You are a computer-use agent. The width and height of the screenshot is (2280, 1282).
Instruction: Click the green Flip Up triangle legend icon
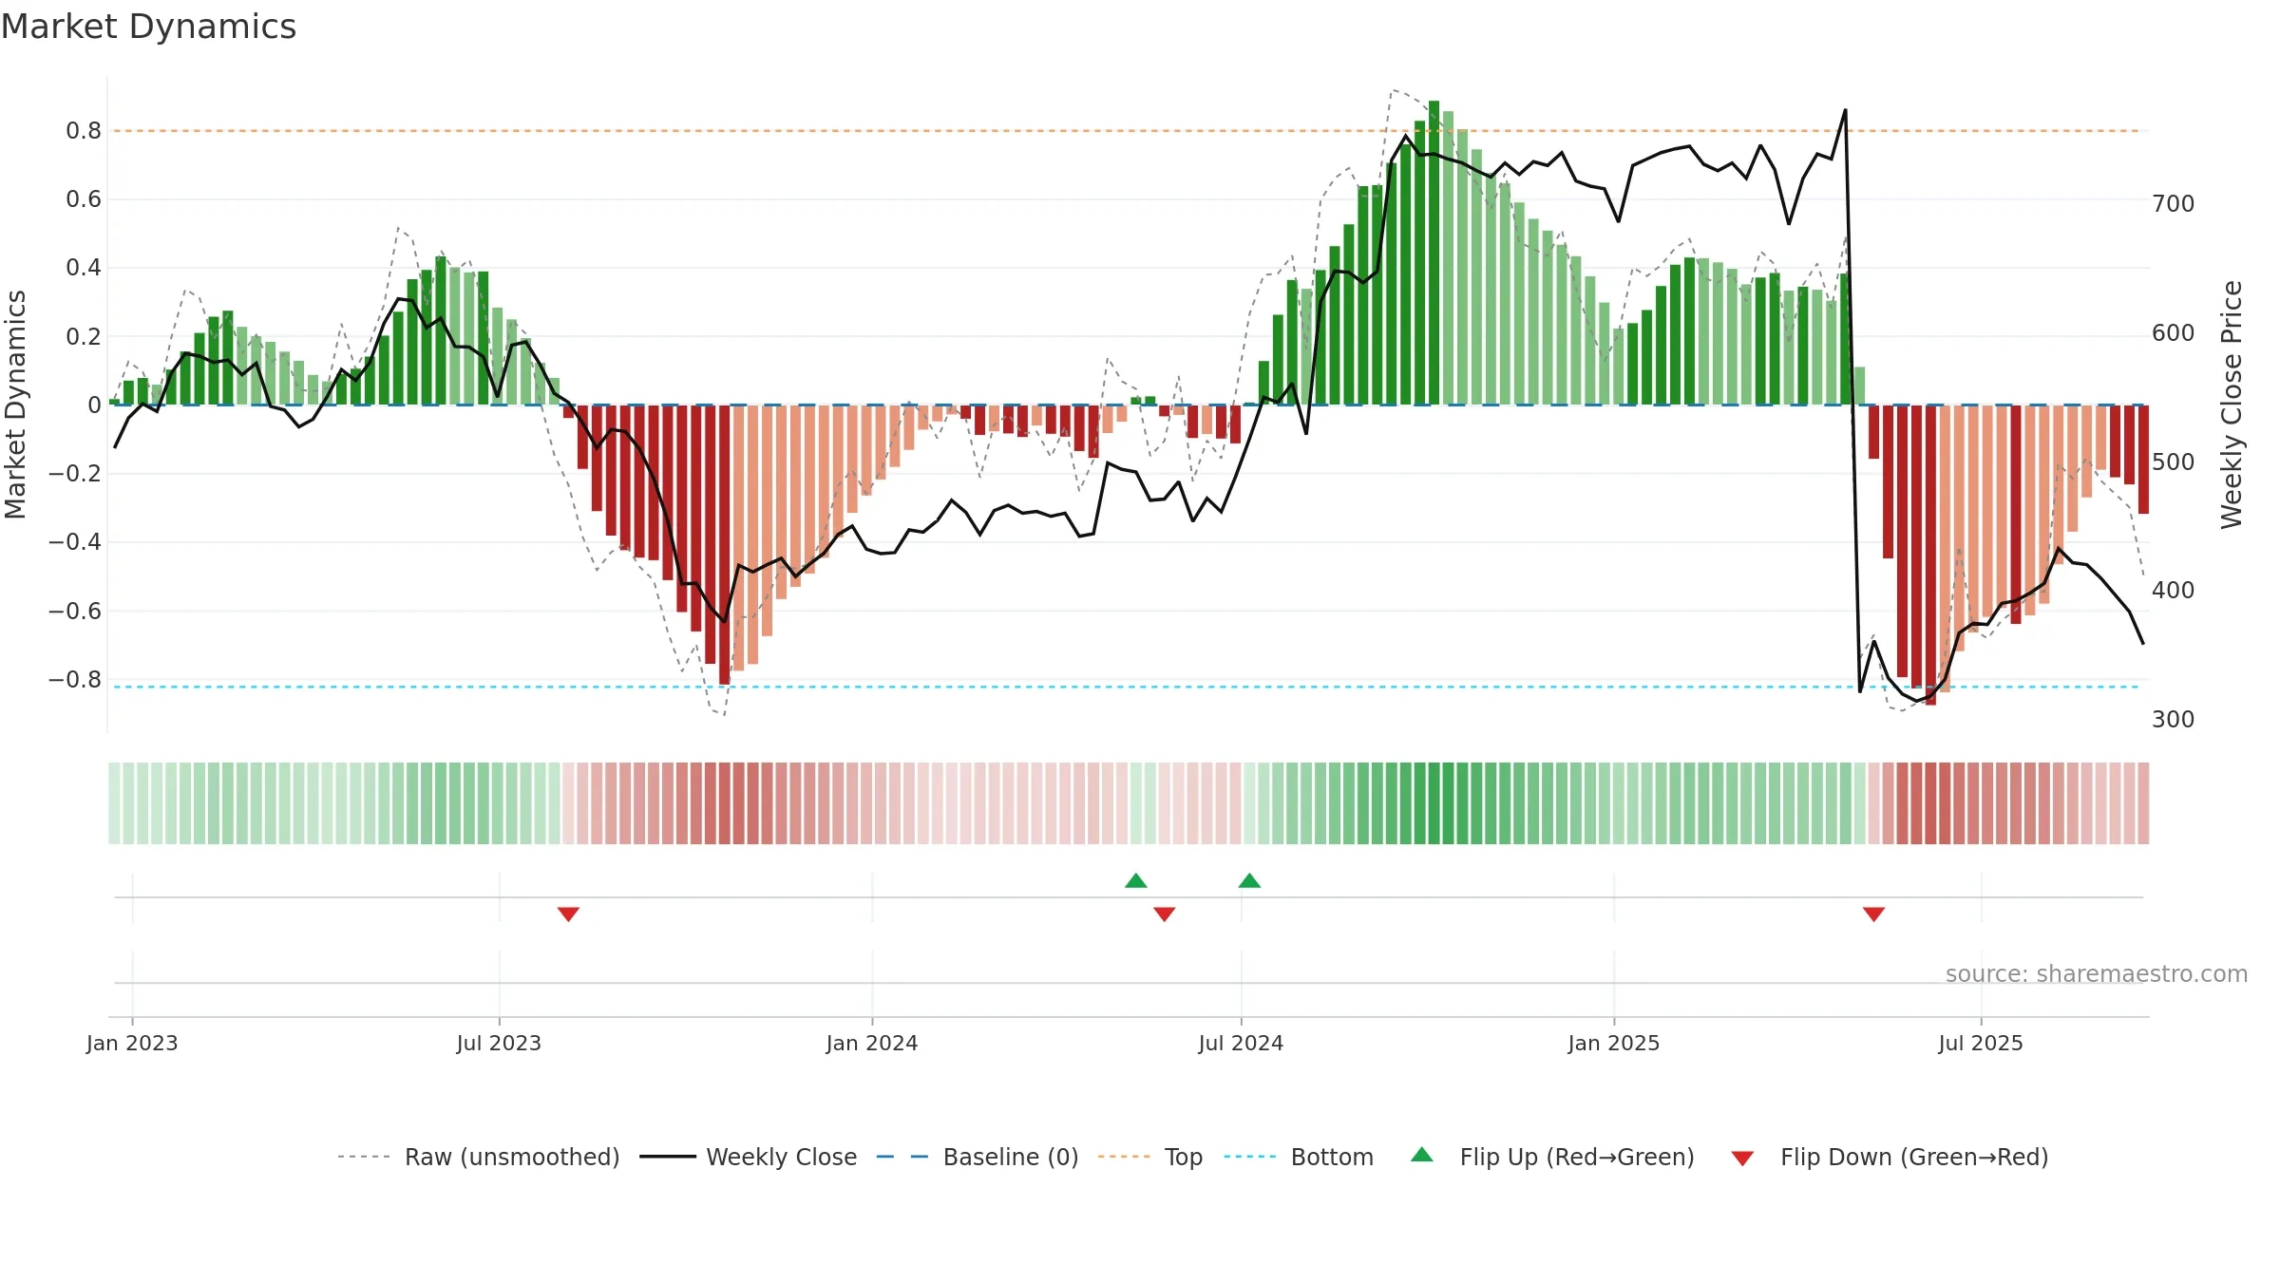(1422, 1155)
